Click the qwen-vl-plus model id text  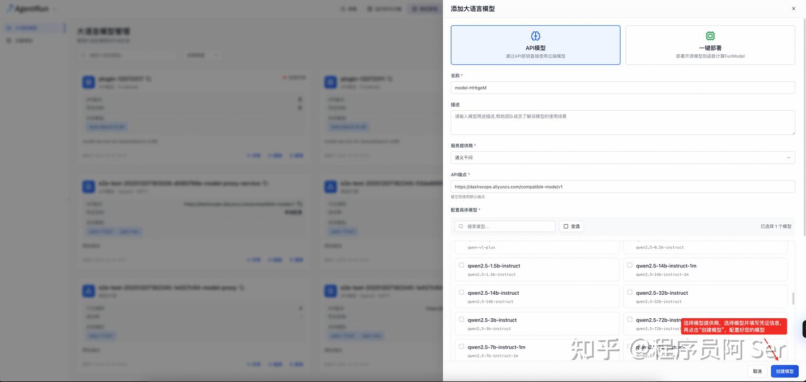pos(481,247)
